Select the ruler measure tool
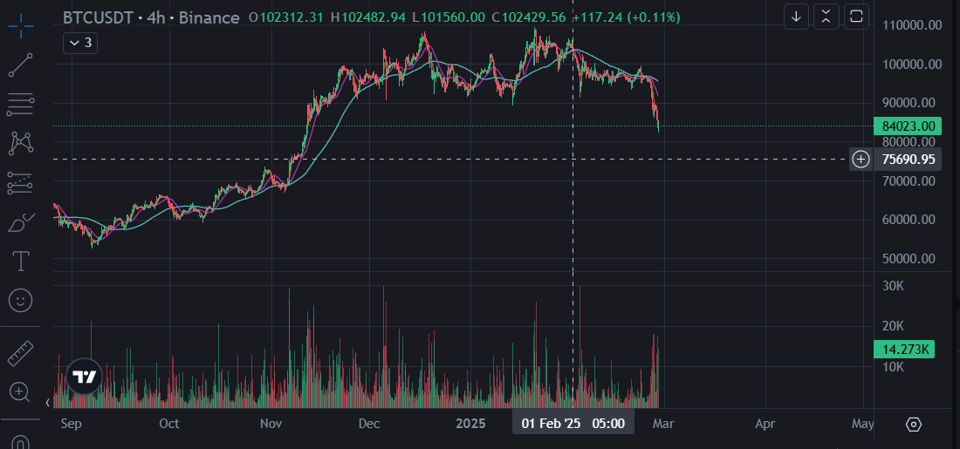The height and width of the screenshot is (449, 960). tap(20, 354)
